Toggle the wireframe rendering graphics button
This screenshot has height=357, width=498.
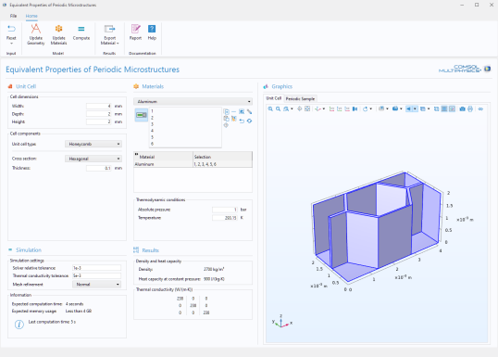click(436, 108)
